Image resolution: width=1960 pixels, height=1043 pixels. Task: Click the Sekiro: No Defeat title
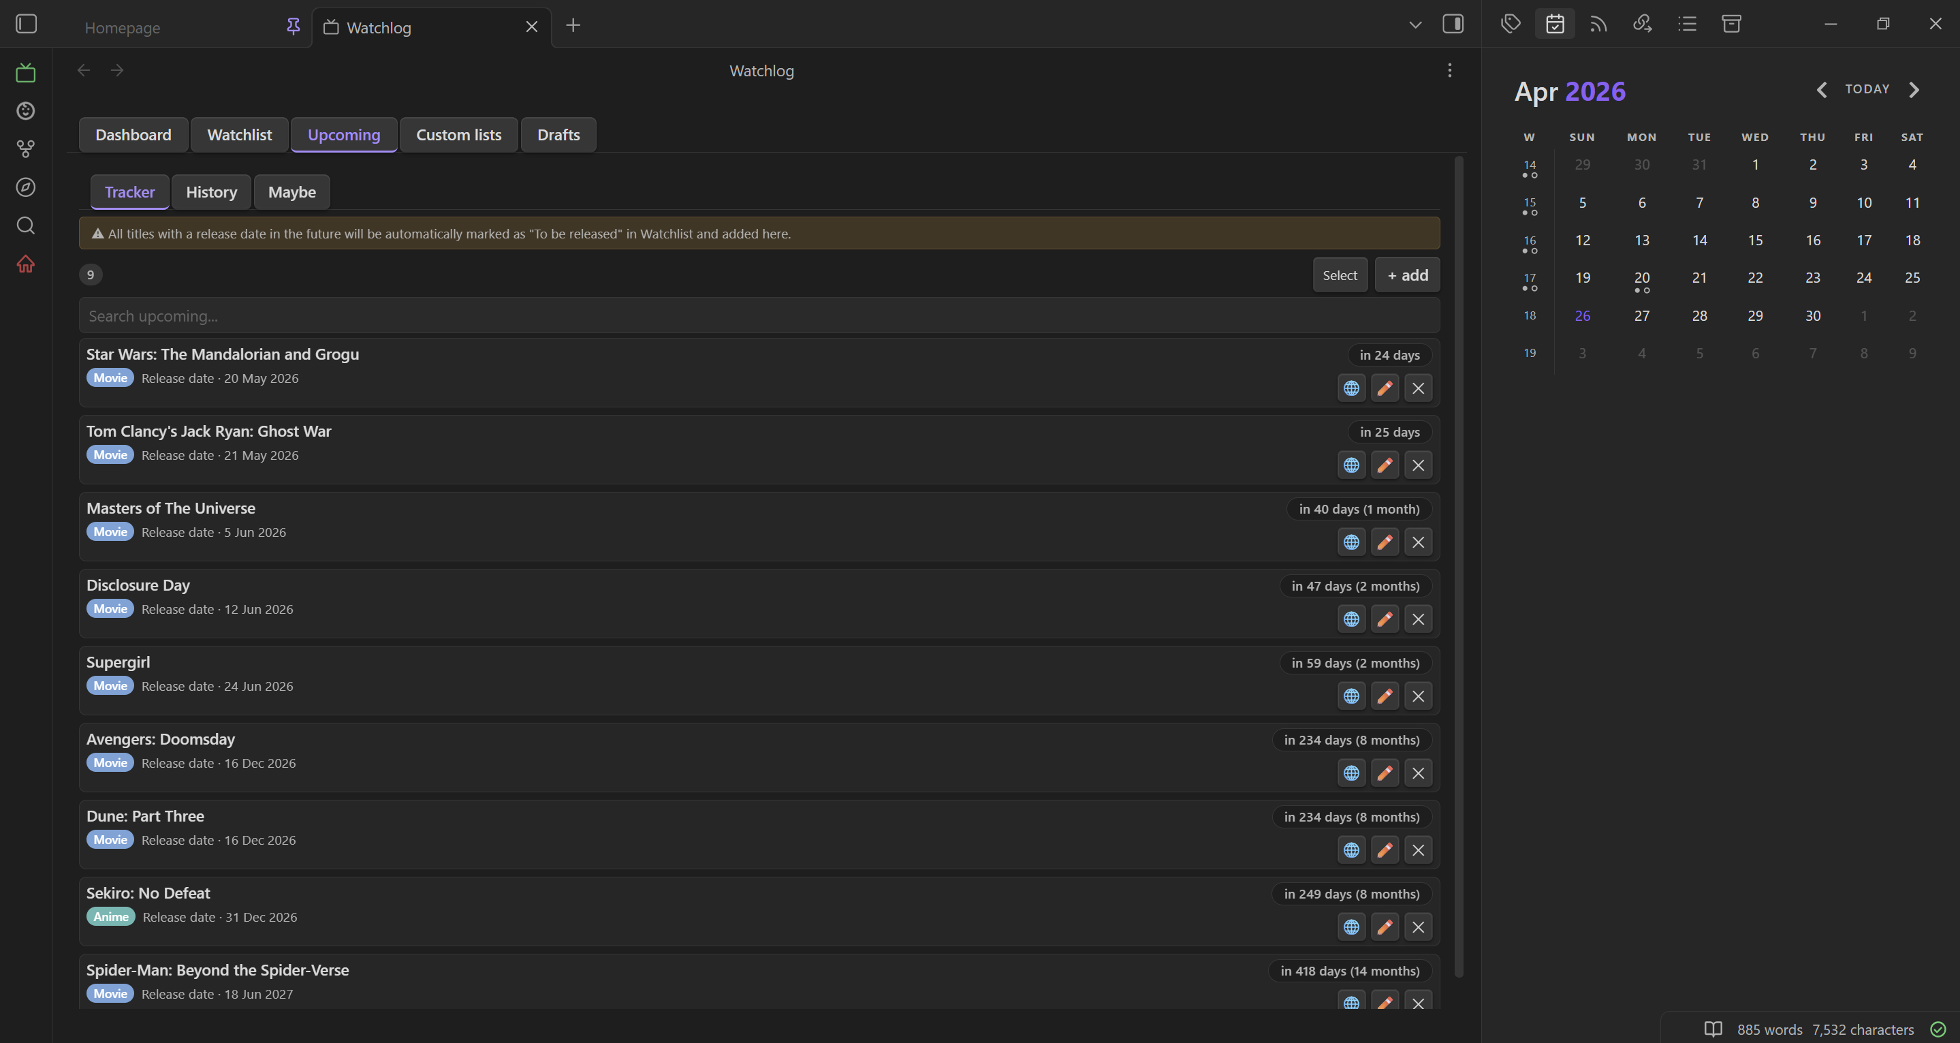(148, 893)
